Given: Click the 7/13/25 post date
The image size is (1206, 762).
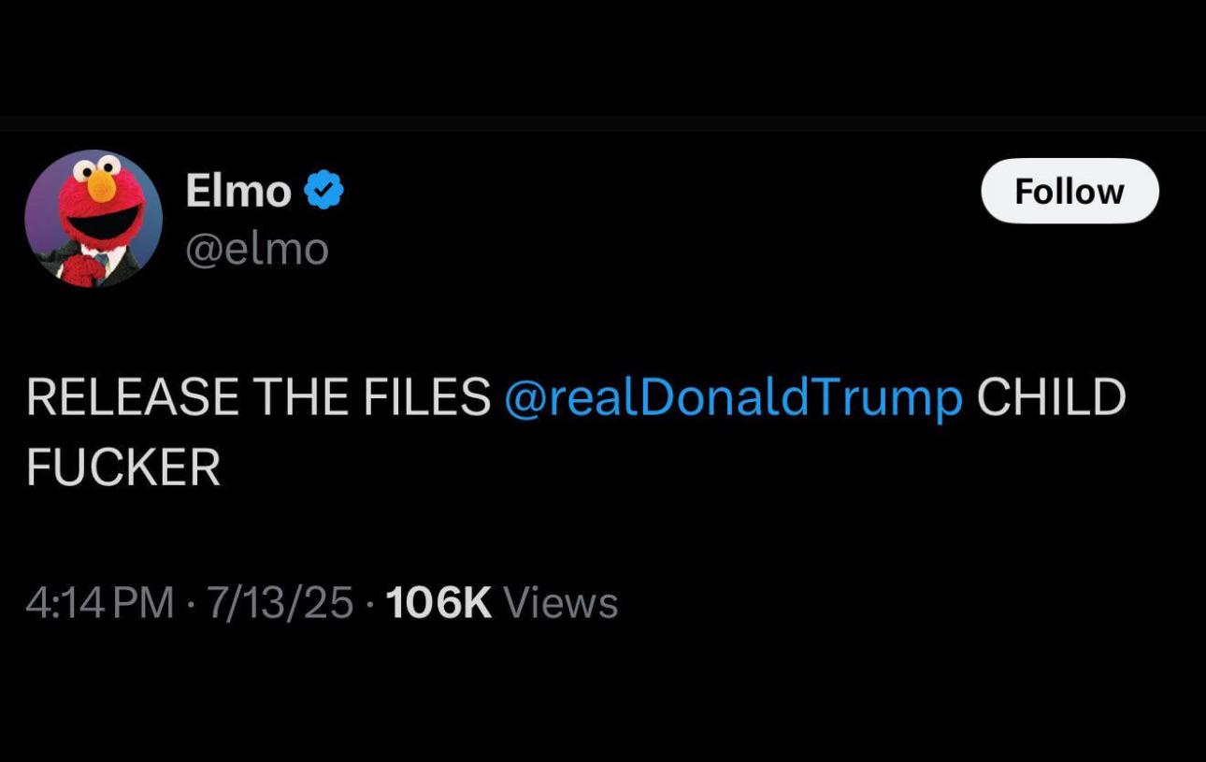Looking at the screenshot, I should coord(280,603).
